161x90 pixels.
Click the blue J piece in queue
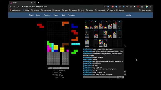click(75, 26)
